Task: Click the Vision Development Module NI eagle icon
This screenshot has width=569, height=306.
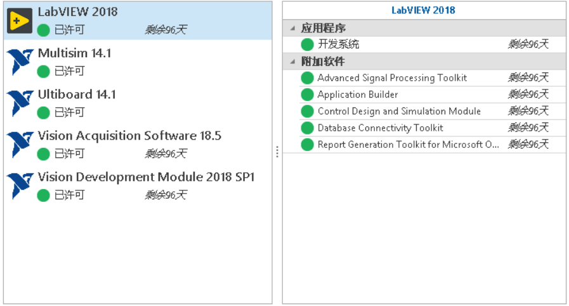Action: click(20, 186)
